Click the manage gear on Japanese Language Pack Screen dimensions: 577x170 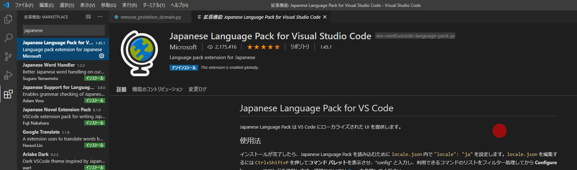[x=102, y=56]
